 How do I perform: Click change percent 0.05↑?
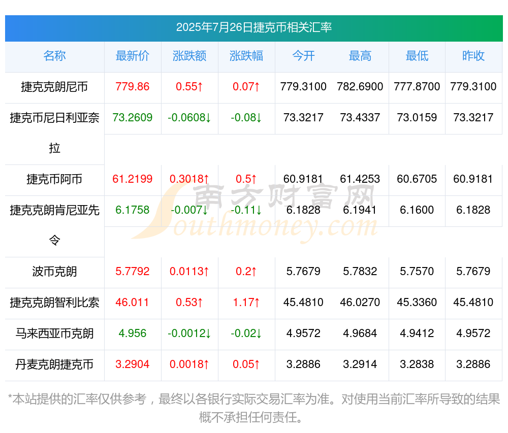pyautogui.click(x=246, y=364)
